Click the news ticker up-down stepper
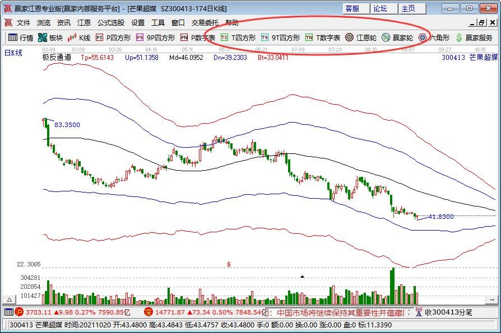This screenshot has height=333, width=501. (409, 313)
